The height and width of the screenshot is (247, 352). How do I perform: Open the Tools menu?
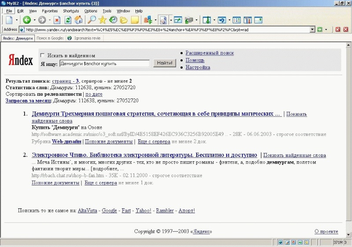[x=107, y=11]
